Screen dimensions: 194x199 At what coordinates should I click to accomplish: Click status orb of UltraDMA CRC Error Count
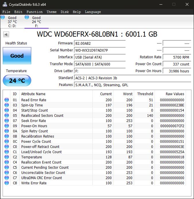tap(7, 178)
